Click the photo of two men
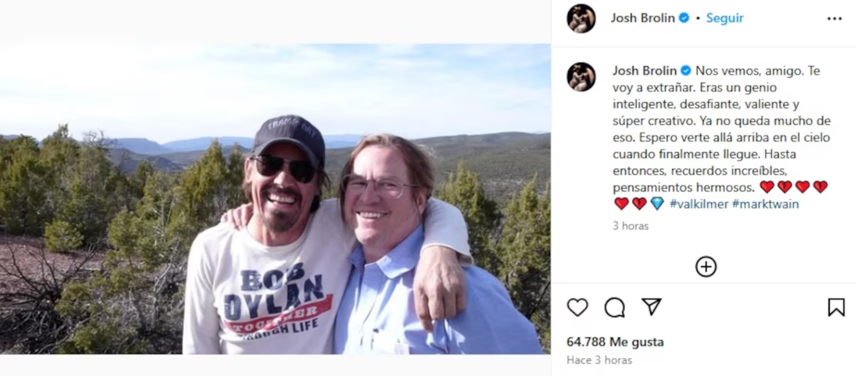 (x=275, y=199)
